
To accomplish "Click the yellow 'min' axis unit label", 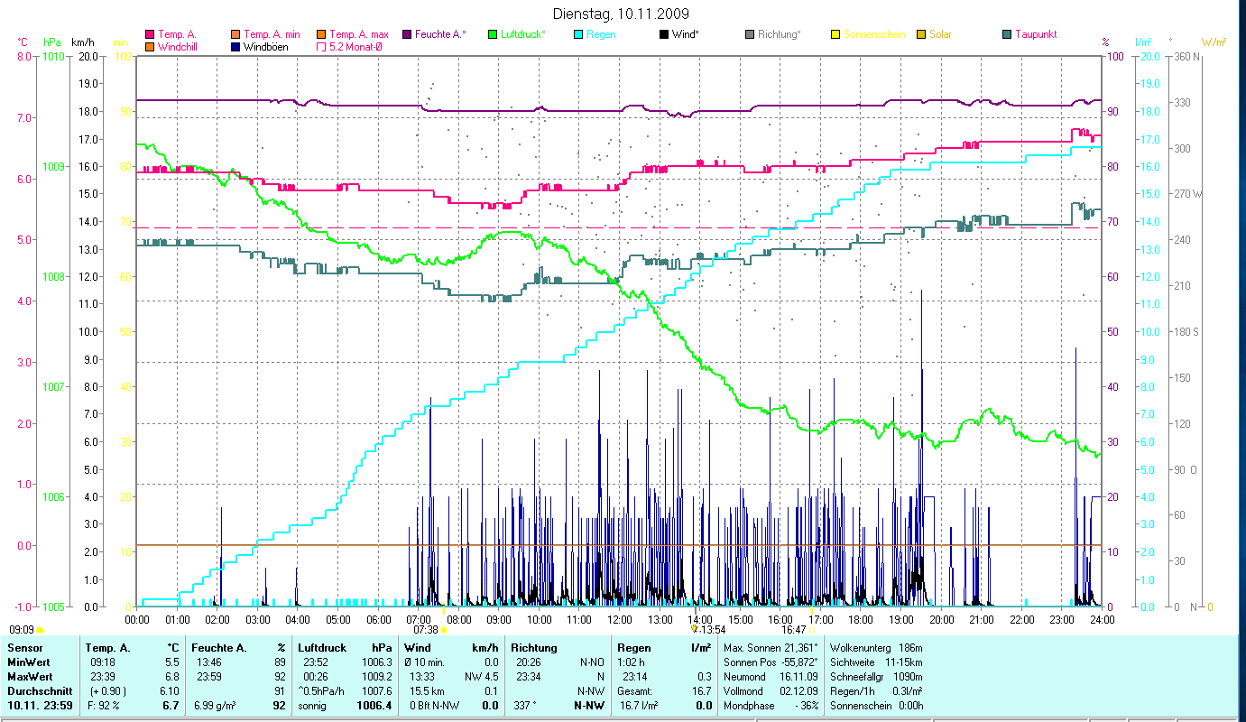I will tap(120, 42).
